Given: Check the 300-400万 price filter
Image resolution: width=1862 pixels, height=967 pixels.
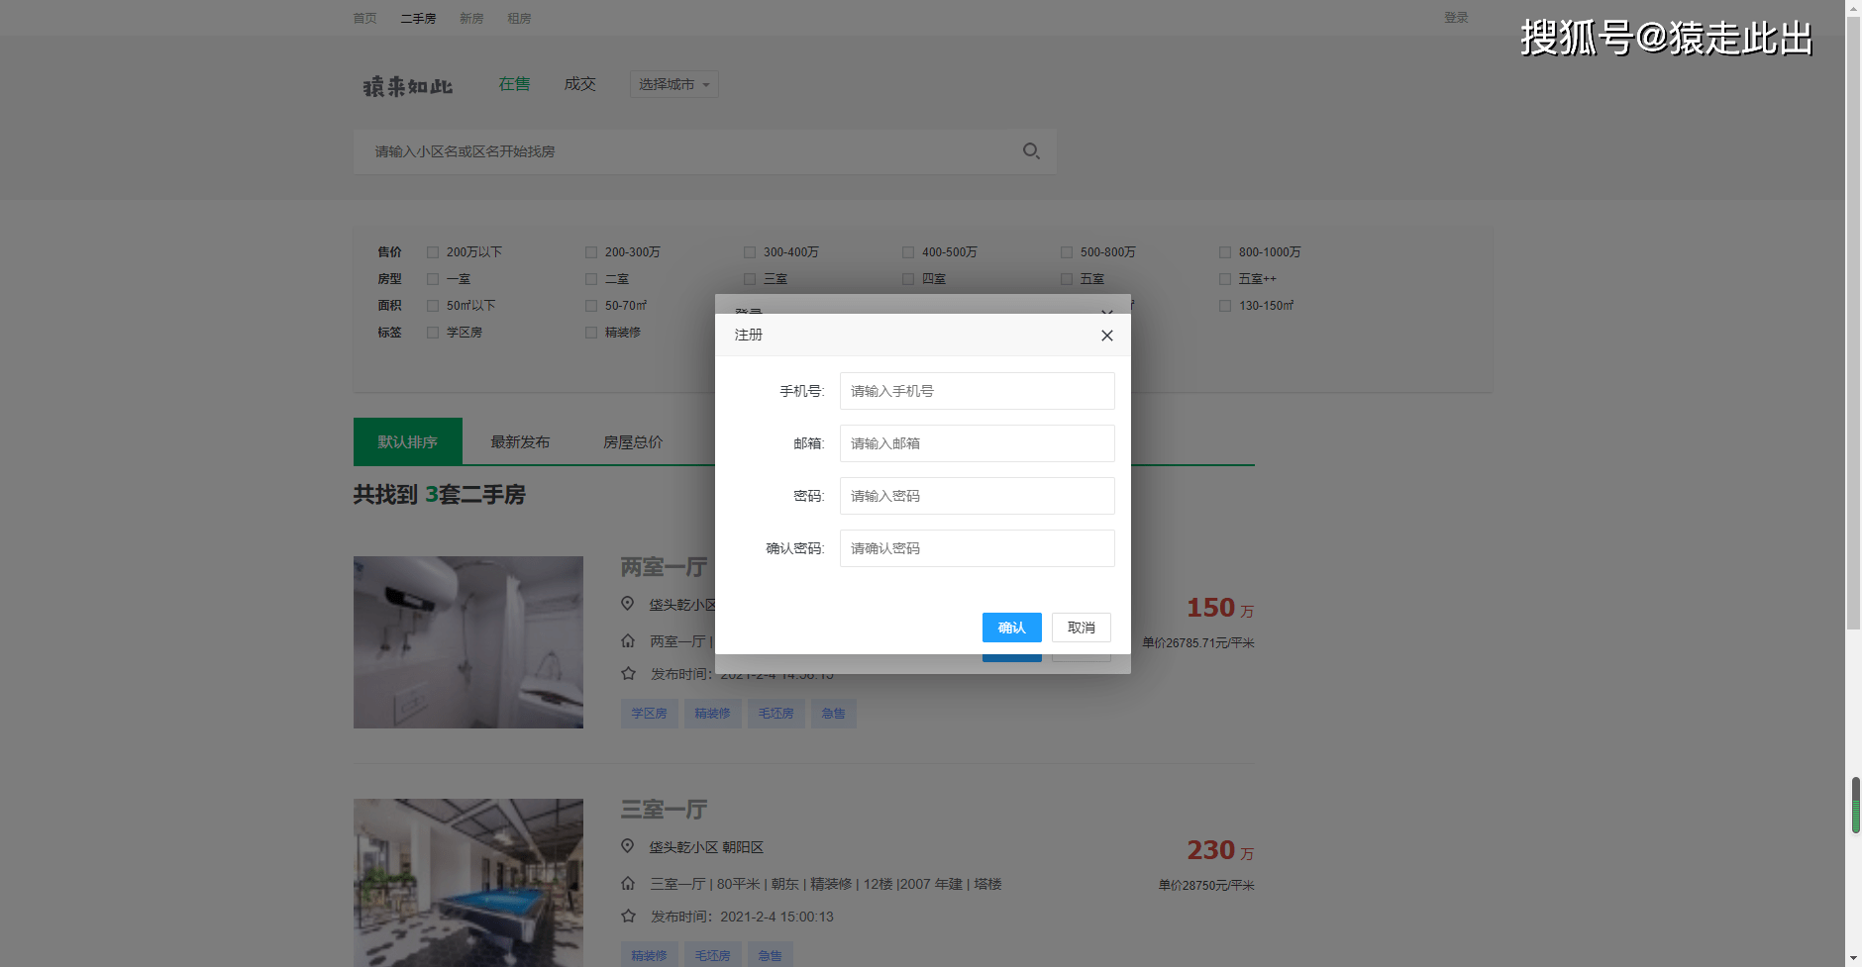Looking at the screenshot, I should 750,252.
